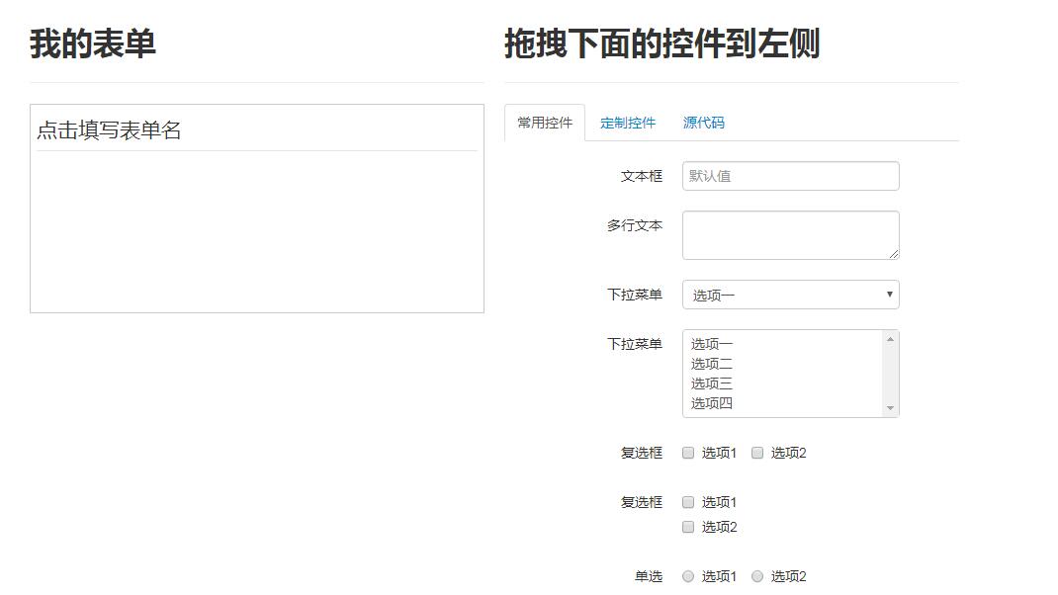Click the textarea resize grip icon
1058x595 pixels.
894,256
